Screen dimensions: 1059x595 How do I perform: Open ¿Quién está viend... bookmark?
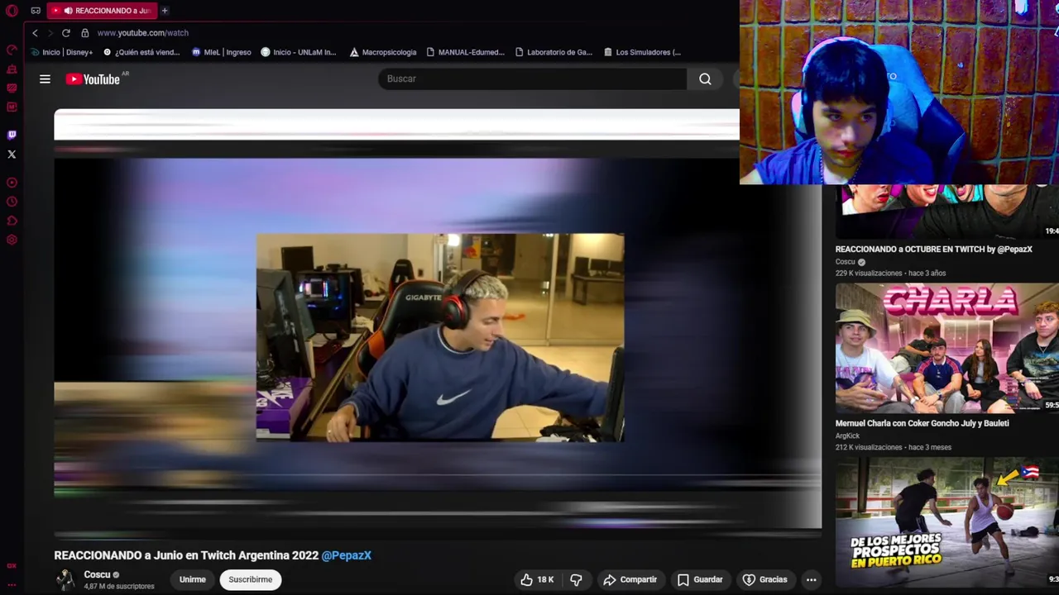coord(141,52)
